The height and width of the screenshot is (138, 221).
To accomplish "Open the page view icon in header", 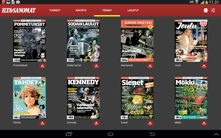I will pyautogui.click(x=206, y=10).
